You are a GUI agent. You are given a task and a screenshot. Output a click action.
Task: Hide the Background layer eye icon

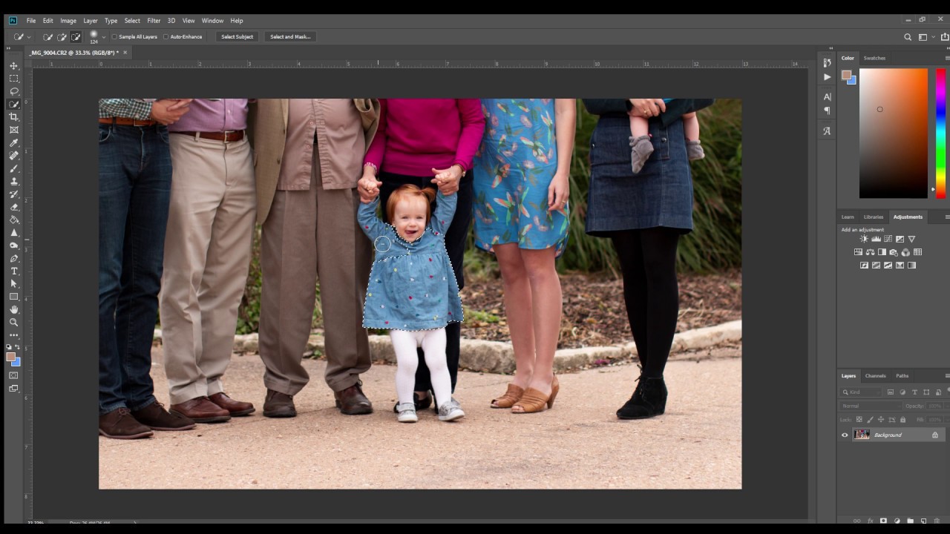pos(845,435)
